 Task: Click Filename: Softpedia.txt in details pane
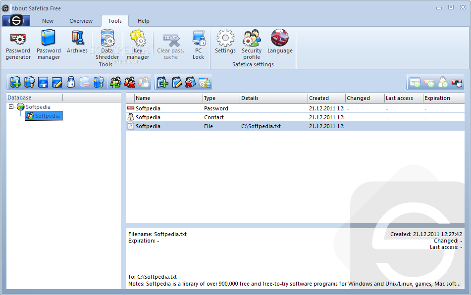(x=157, y=234)
